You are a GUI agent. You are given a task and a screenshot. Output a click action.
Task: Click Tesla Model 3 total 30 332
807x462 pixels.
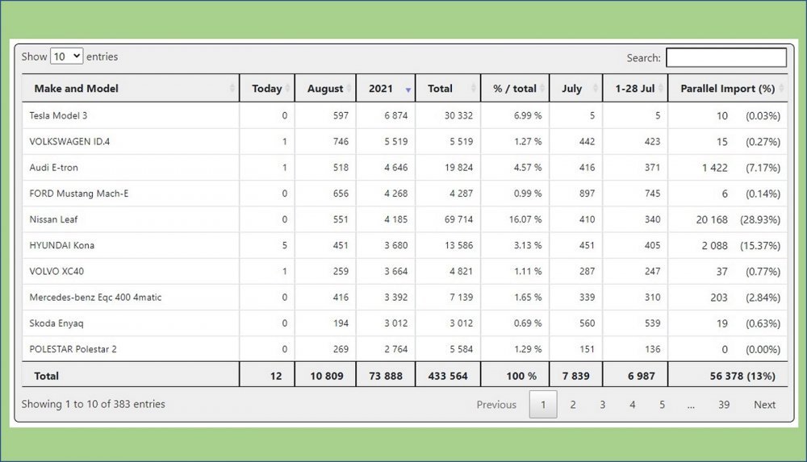458,116
